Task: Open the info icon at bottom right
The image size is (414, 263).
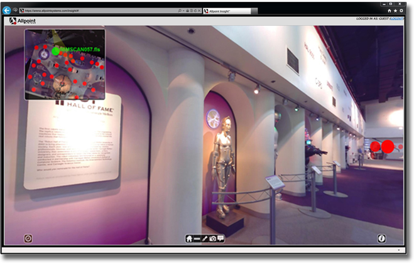Action: (381, 239)
